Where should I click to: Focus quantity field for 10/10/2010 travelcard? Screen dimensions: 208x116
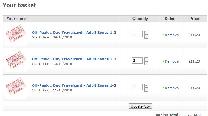137,60
